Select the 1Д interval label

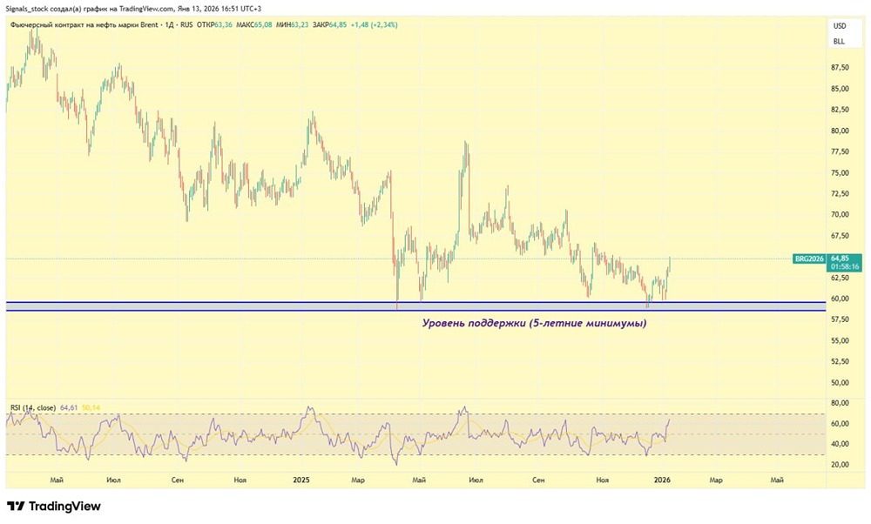pos(170,25)
